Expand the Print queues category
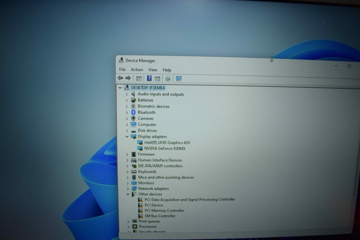 point(129,221)
